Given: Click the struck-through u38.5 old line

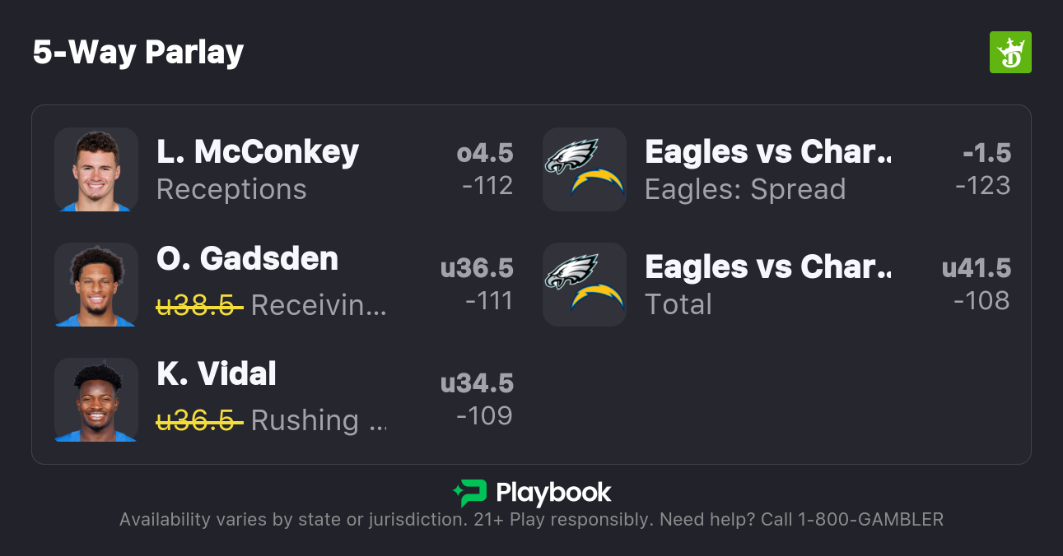Looking at the screenshot, I should (199, 305).
